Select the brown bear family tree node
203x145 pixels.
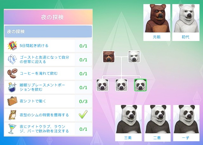pyautogui.click(x=109, y=57)
